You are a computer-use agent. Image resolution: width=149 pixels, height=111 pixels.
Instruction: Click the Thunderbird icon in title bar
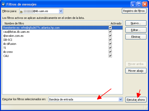[3, 4]
